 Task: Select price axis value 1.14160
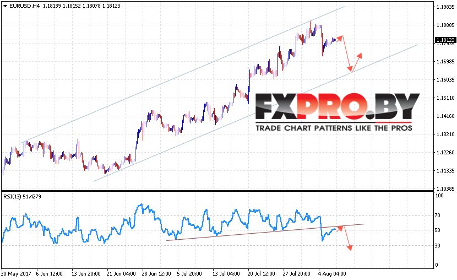tap(445, 116)
